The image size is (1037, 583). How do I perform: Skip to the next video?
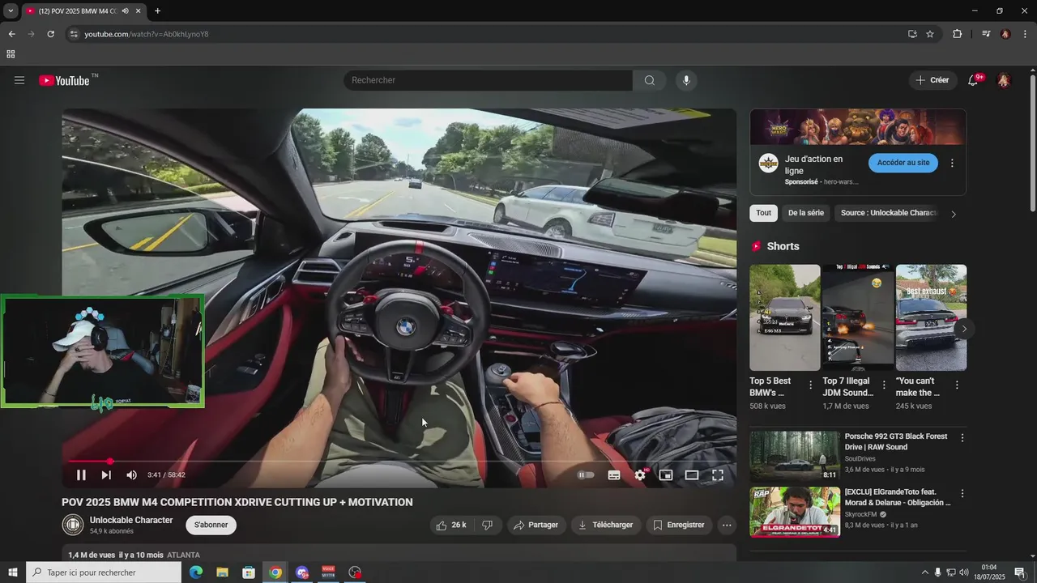106,475
